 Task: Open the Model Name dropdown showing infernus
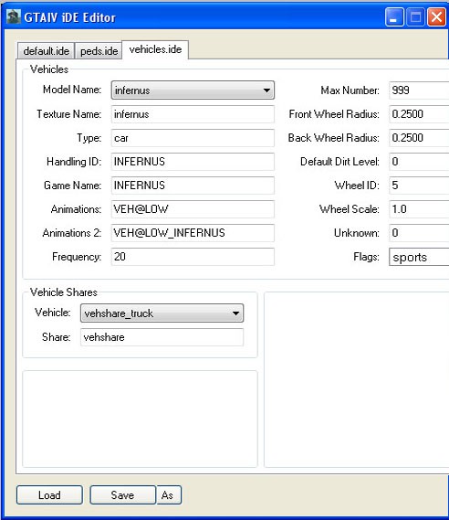coord(193,90)
